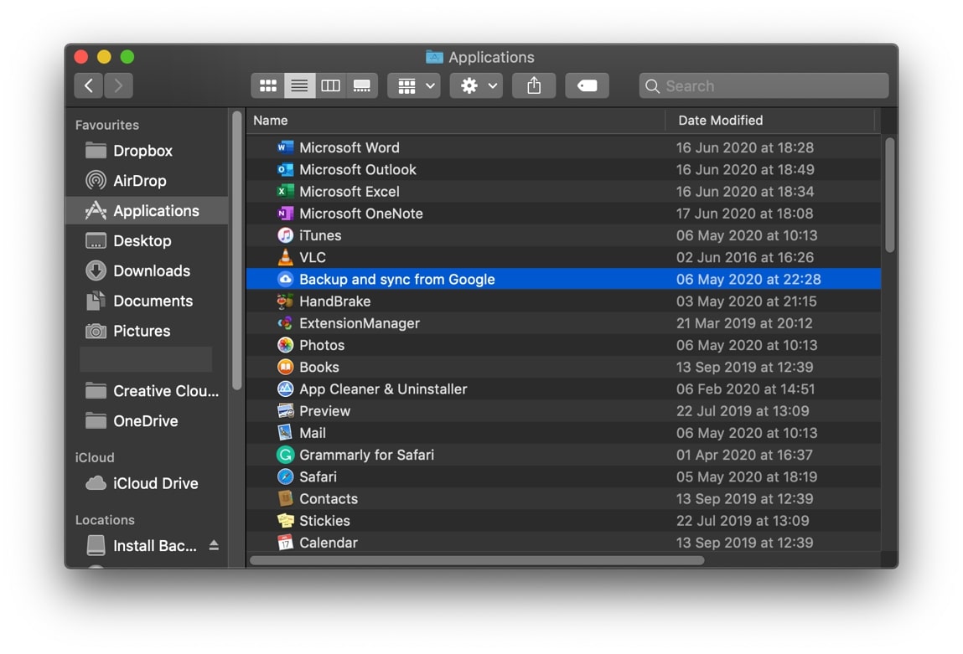Select Downloads in the sidebar
This screenshot has height=654, width=963.
tap(151, 270)
